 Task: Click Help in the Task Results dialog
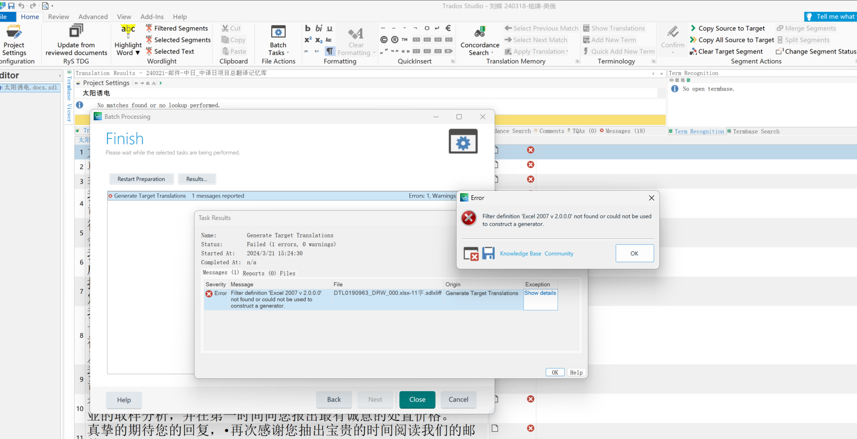(x=576, y=373)
